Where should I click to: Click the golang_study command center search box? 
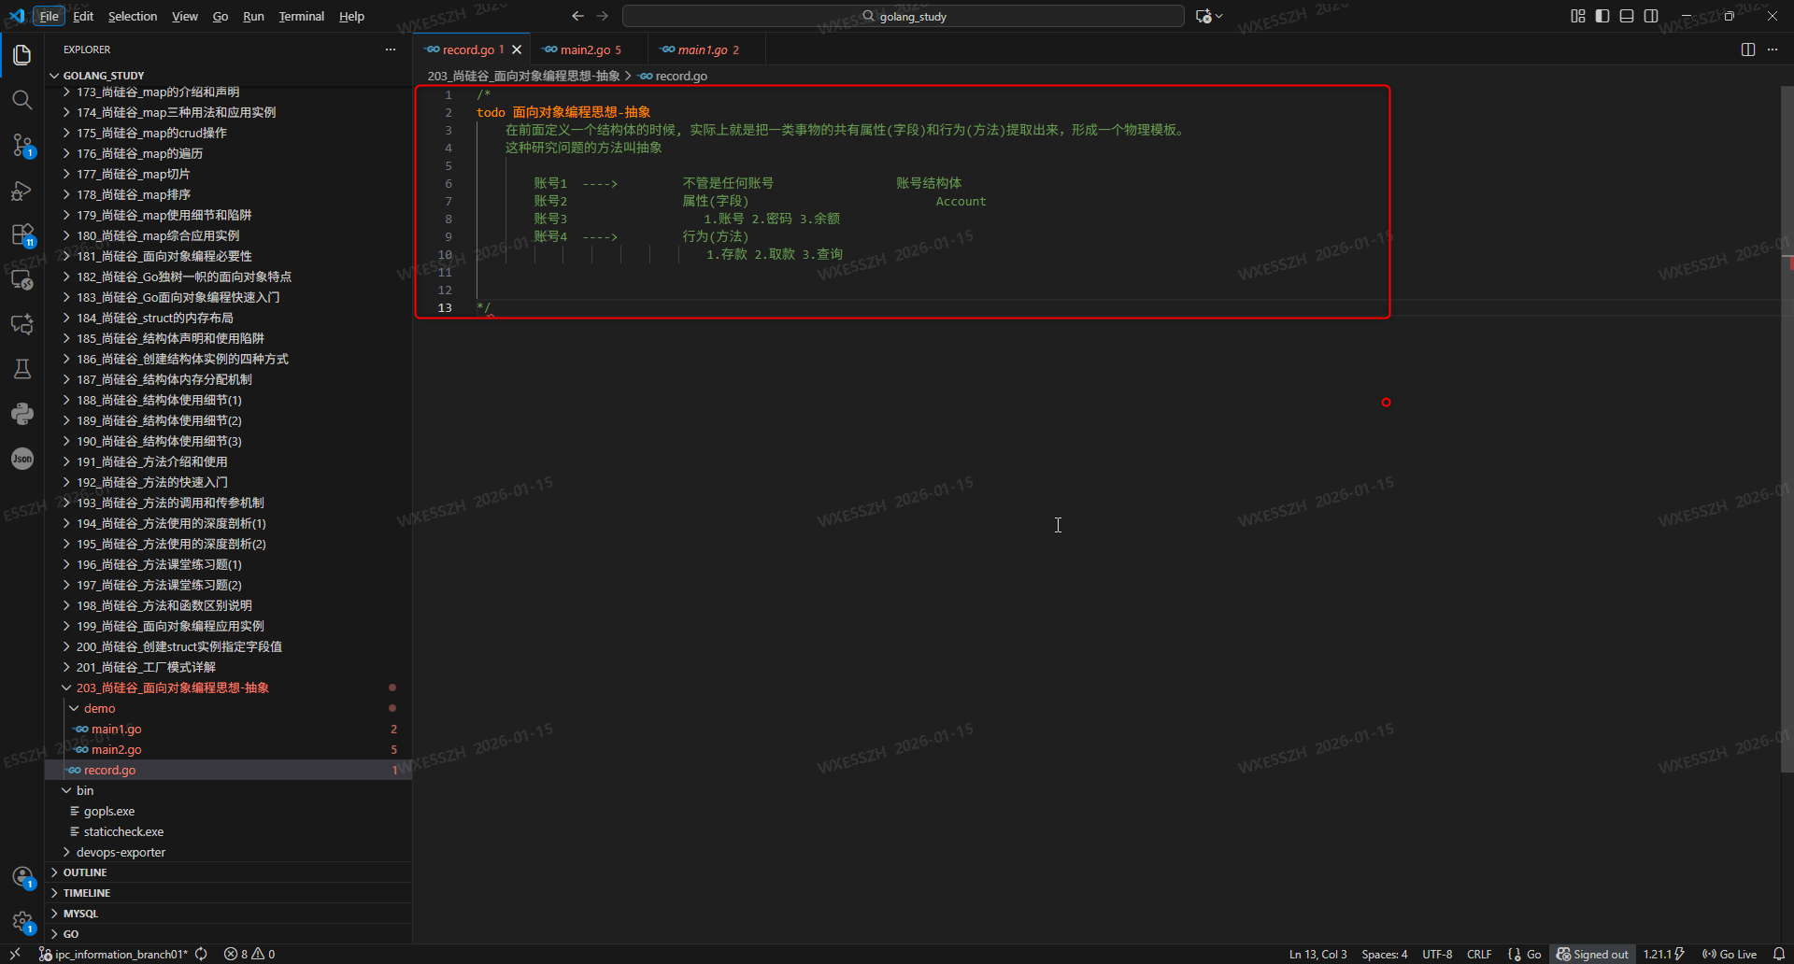[903, 16]
